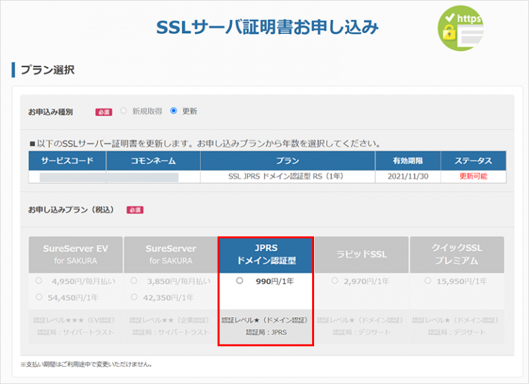Click the クイックSSL プレミアム plan header

pyautogui.click(x=456, y=254)
